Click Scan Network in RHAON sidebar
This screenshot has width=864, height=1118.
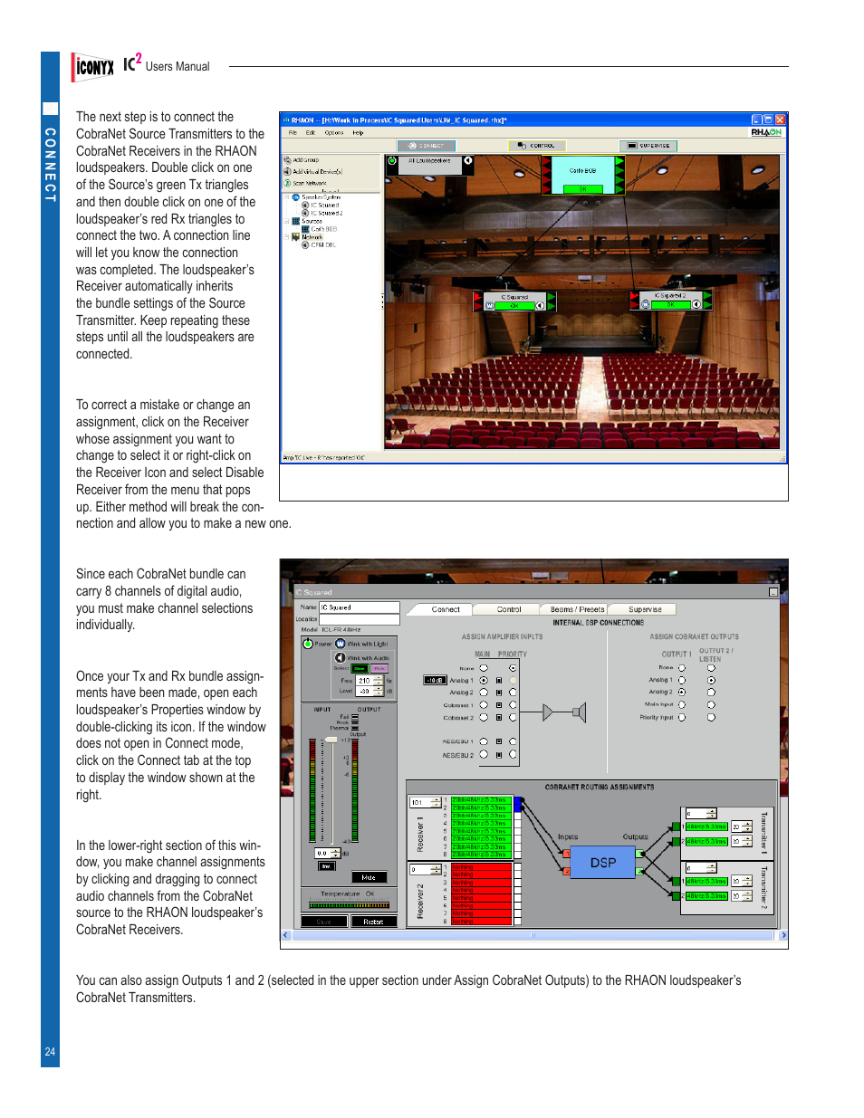coord(305,183)
